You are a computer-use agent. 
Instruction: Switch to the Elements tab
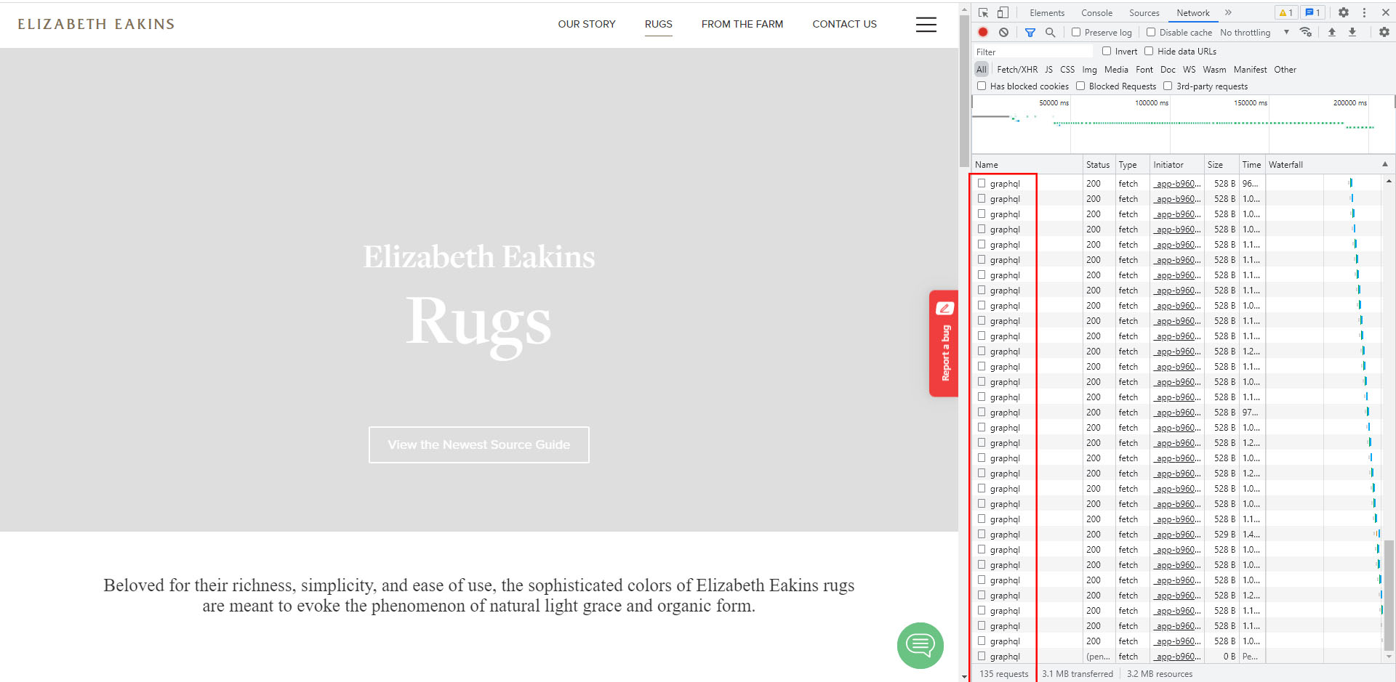[x=1047, y=12]
